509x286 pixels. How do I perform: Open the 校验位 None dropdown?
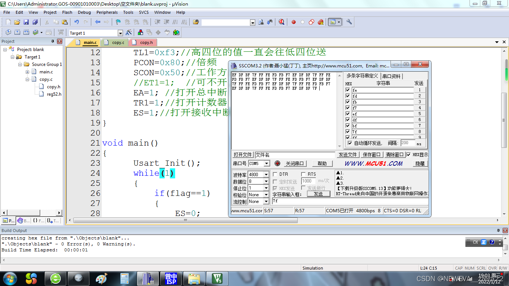[266, 195]
